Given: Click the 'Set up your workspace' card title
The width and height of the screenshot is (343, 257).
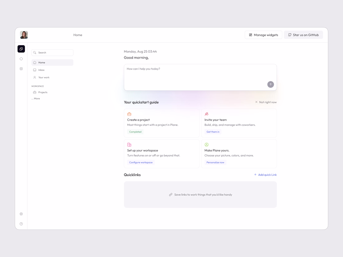Looking at the screenshot, I should 143,150.
